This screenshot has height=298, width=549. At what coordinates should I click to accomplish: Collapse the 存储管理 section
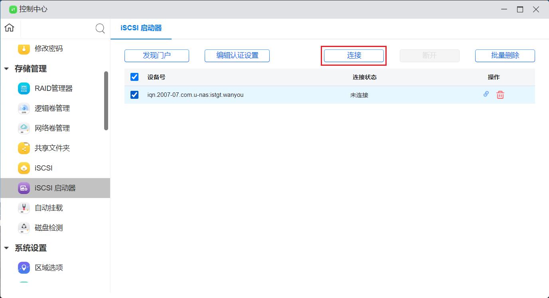tap(6, 69)
